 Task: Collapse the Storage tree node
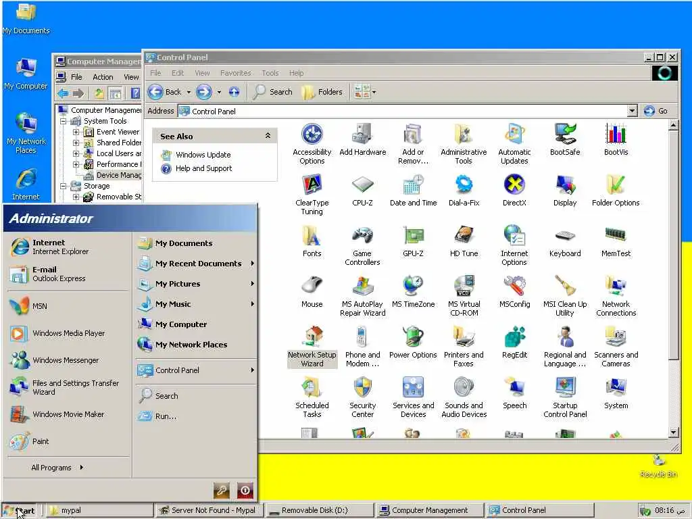click(64, 186)
